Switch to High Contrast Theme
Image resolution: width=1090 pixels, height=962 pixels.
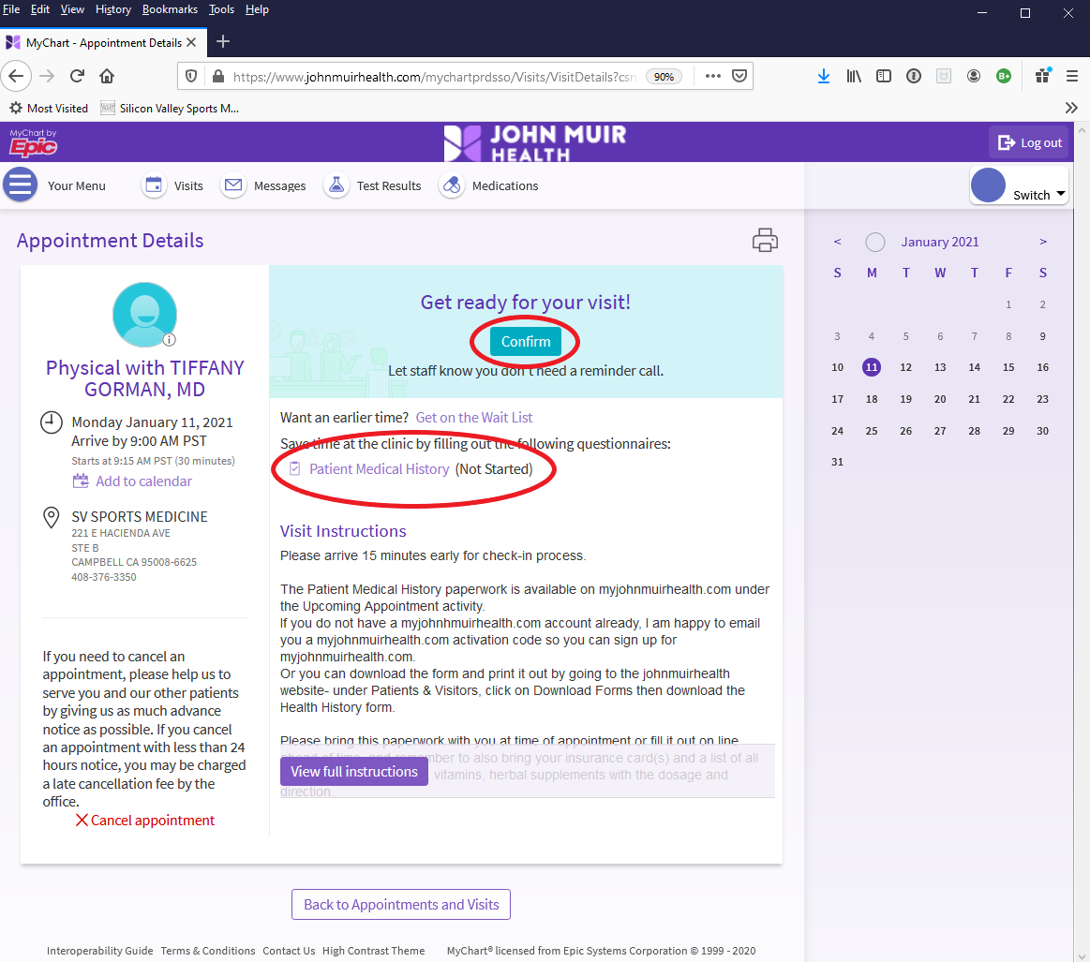(373, 951)
